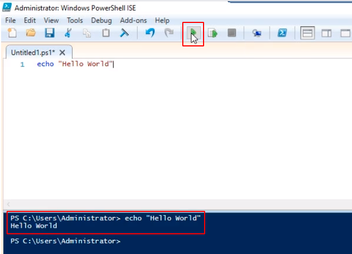Show script pane on top layout
352x254 pixels.
click(x=308, y=33)
